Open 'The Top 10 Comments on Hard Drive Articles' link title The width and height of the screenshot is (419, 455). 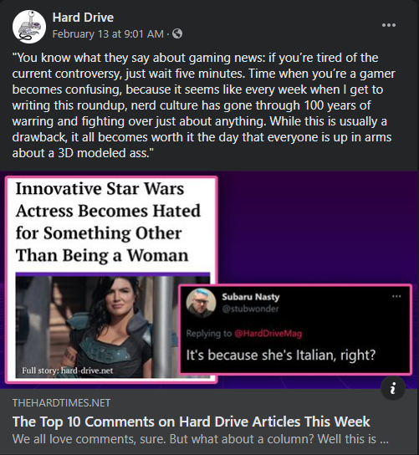pyautogui.click(x=192, y=422)
